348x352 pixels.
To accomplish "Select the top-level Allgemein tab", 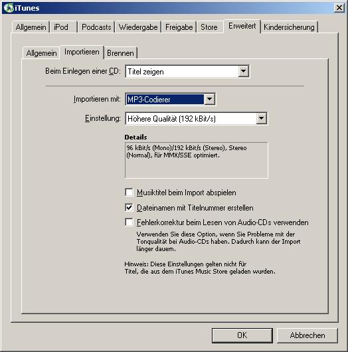I will pos(31,27).
